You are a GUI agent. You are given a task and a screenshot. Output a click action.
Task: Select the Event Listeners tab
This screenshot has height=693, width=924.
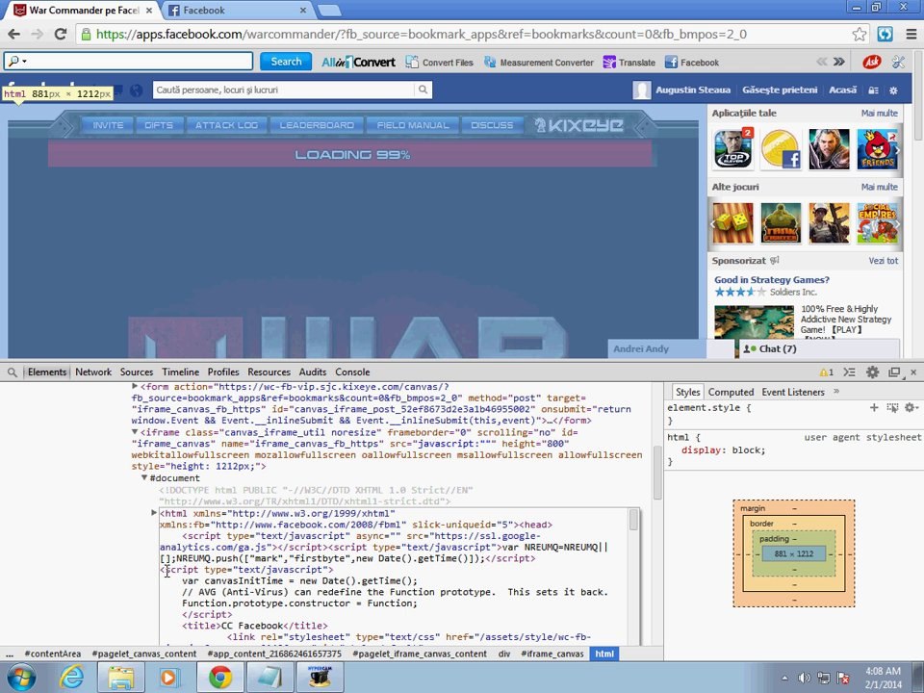793,393
